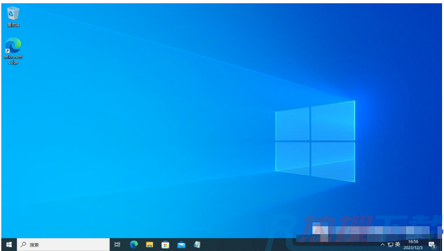Select the Microsoft Edge desktop shortcut icon
This screenshot has height=251, width=444.
click(x=13, y=46)
